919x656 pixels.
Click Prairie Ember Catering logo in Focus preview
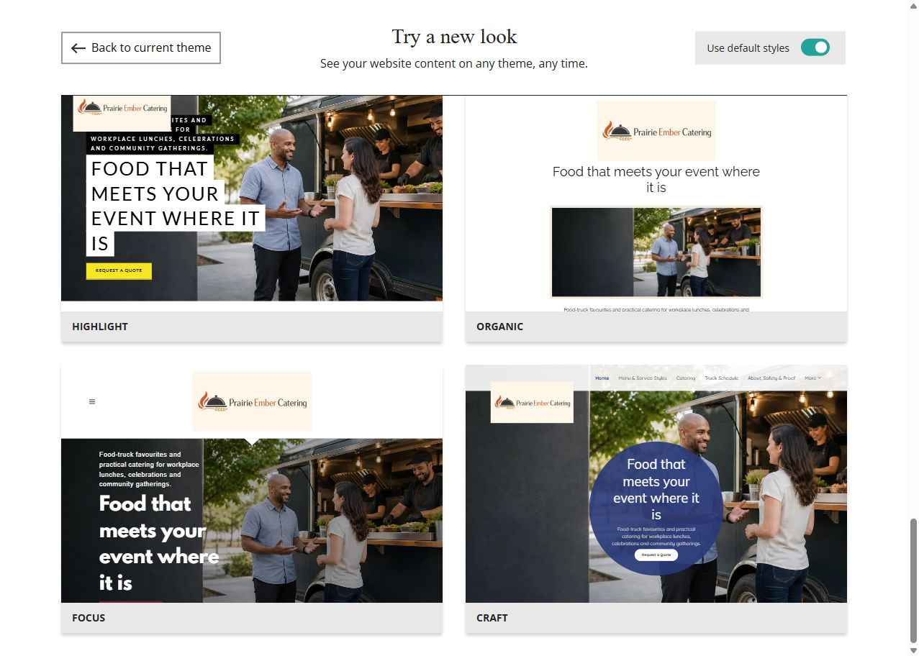coord(252,401)
